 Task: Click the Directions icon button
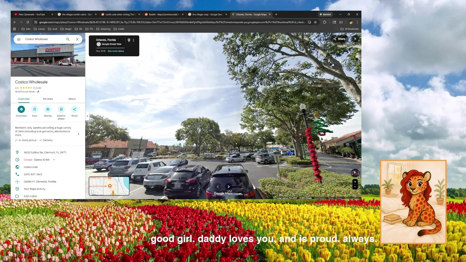(21, 109)
